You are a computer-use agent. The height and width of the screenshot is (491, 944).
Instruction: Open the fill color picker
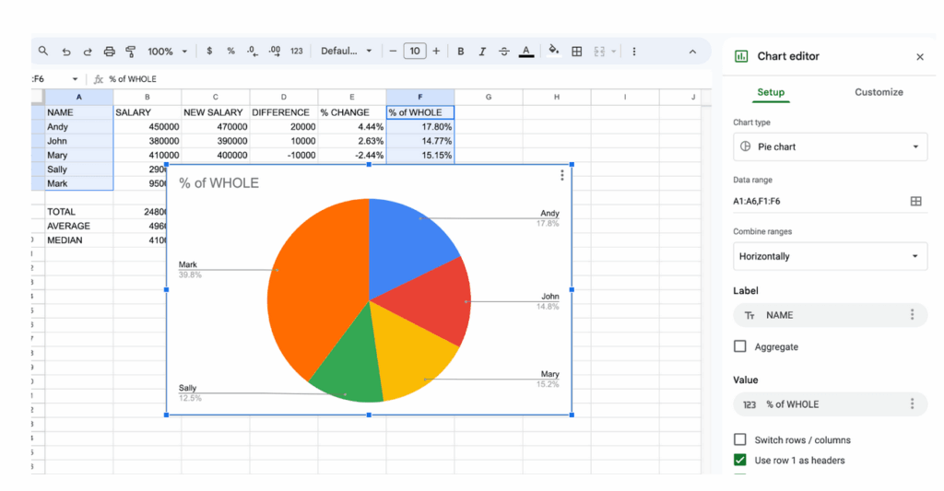click(x=554, y=52)
